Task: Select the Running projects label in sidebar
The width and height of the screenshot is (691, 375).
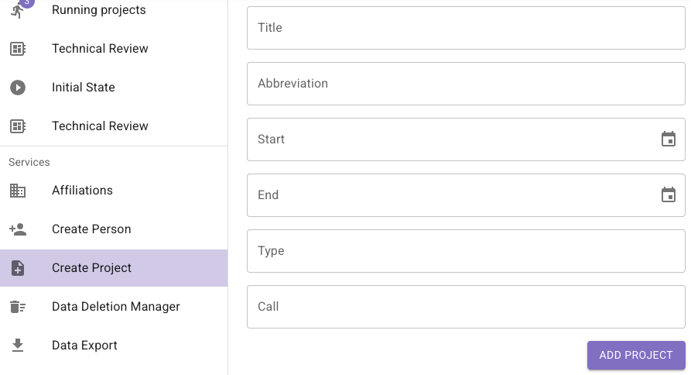Action: tap(98, 10)
